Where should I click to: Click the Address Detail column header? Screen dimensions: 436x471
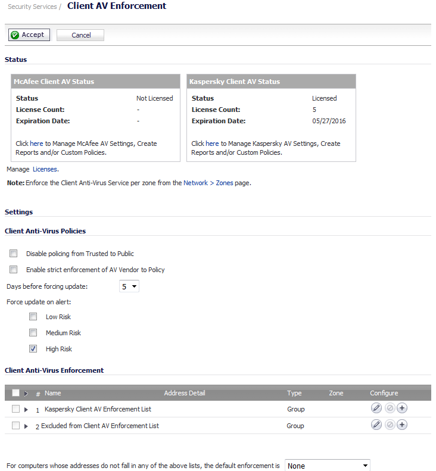(x=185, y=393)
